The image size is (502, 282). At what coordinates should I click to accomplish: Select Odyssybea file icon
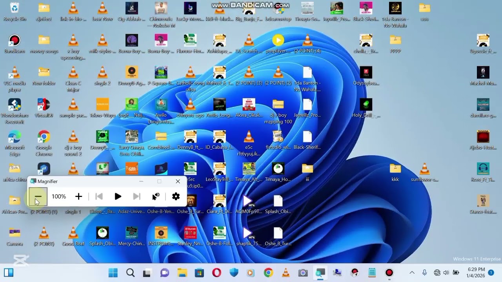366,76
